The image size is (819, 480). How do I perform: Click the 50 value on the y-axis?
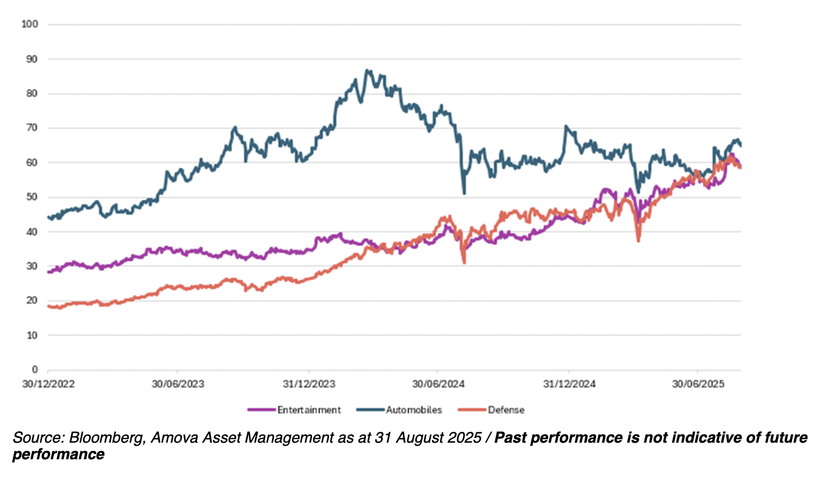click(32, 197)
